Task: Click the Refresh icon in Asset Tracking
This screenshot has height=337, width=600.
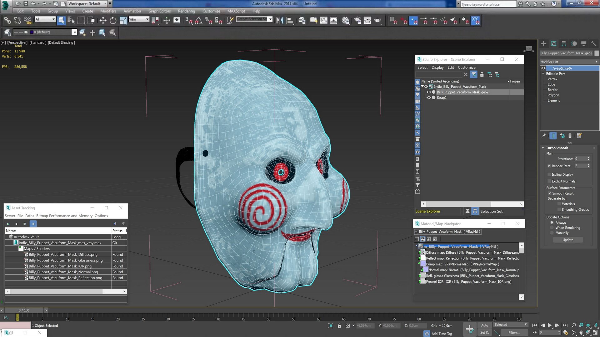Action: click(8, 224)
